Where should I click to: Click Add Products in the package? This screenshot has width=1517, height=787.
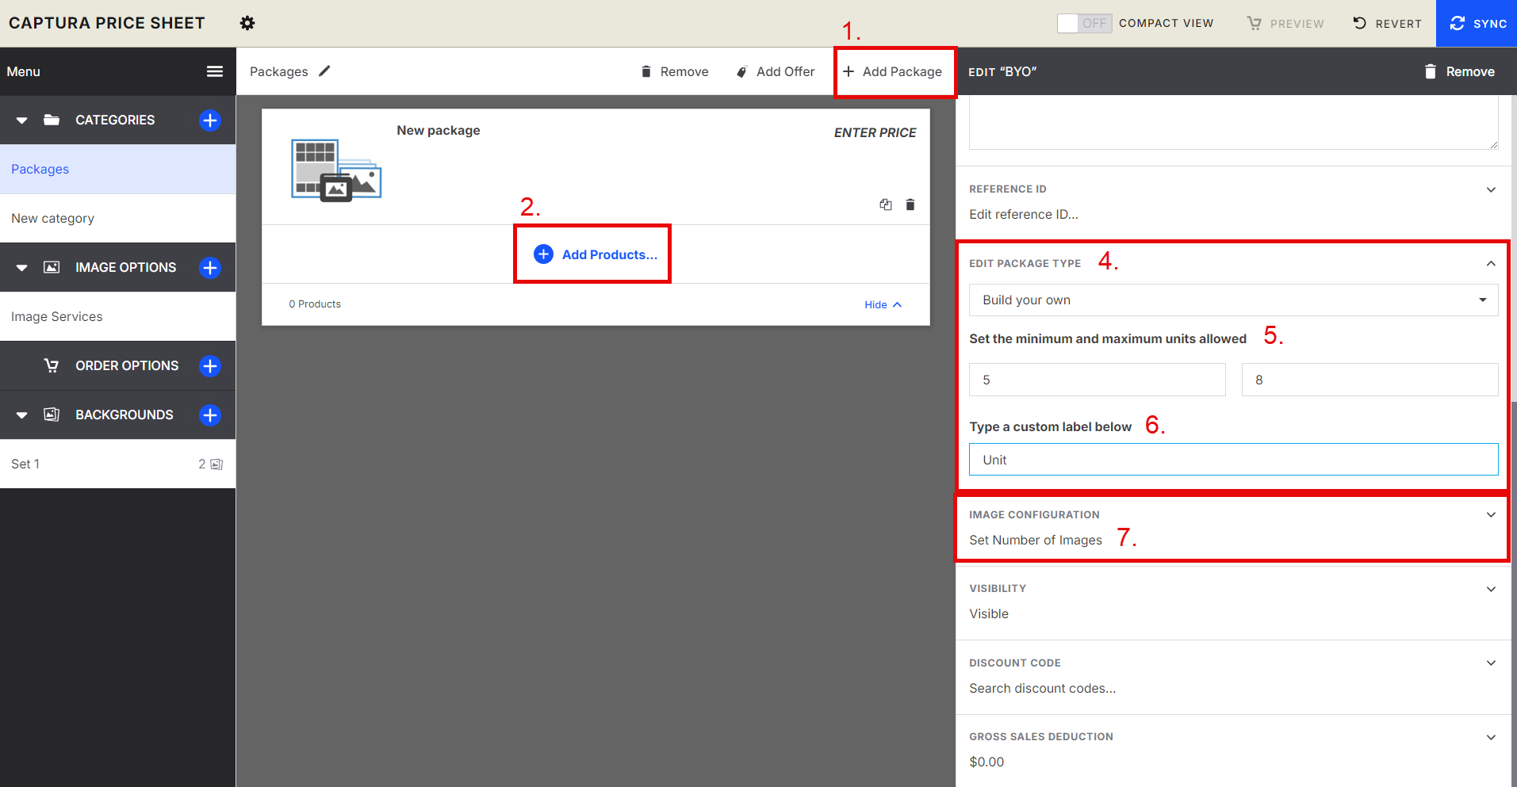[x=596, y=254]
